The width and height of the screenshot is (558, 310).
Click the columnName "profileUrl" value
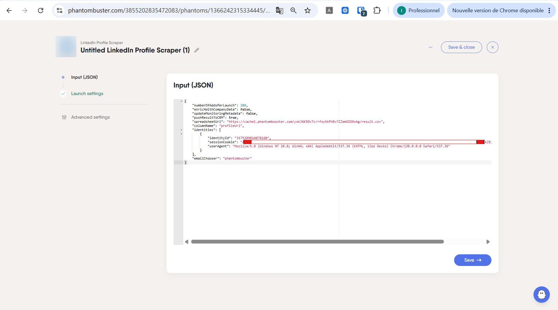pos(231,126)
